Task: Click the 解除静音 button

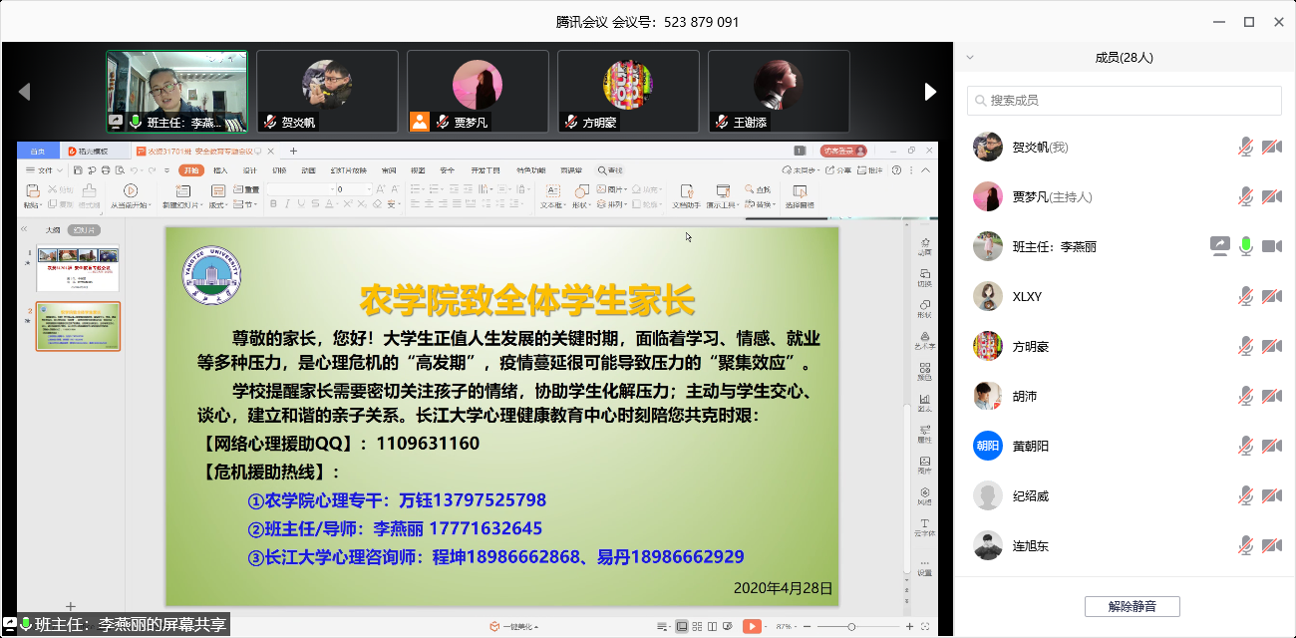Action: (x=1132, y=606)
